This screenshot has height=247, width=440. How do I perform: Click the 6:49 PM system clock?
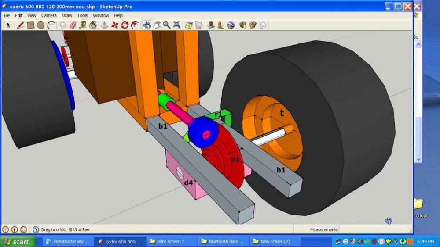pyautogui.click(x=425, y=241)
